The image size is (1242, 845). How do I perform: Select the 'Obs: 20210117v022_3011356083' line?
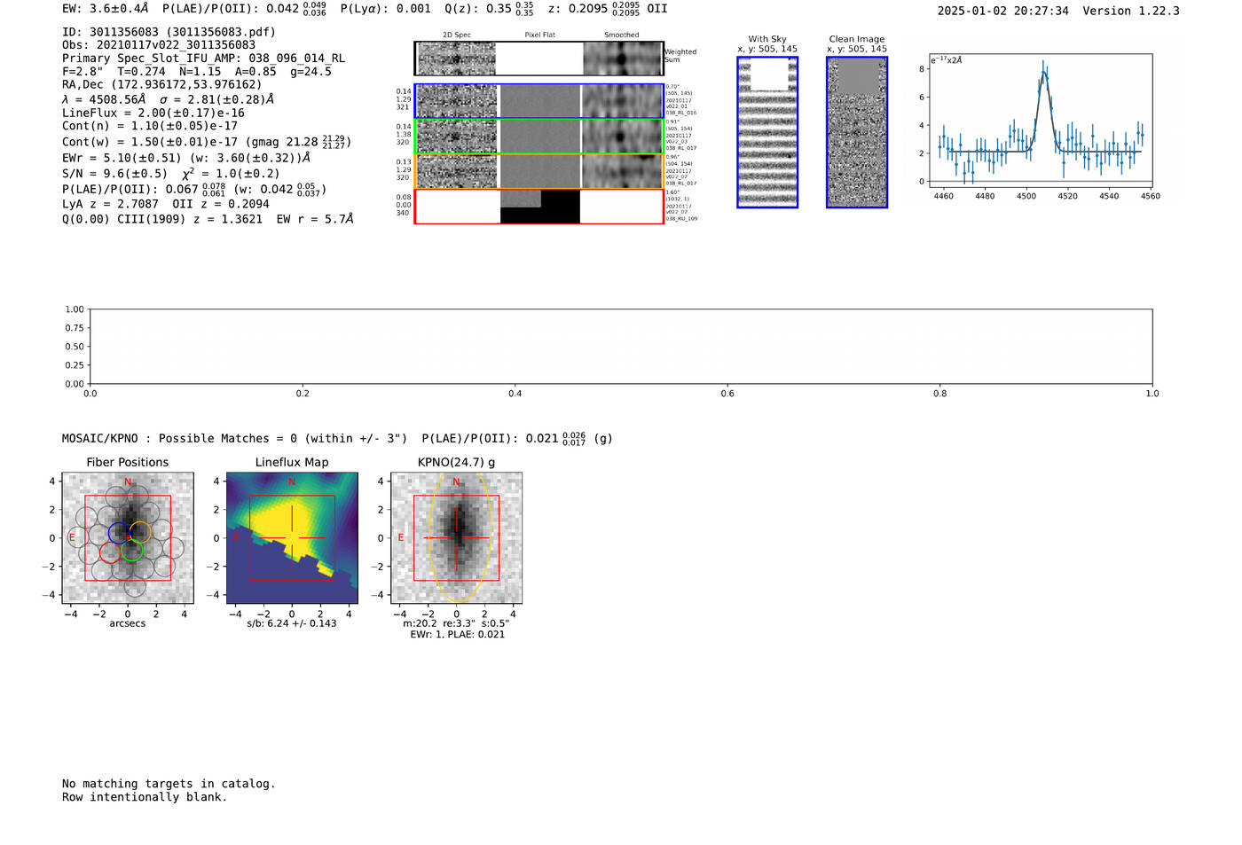click(x=159, y=45)
